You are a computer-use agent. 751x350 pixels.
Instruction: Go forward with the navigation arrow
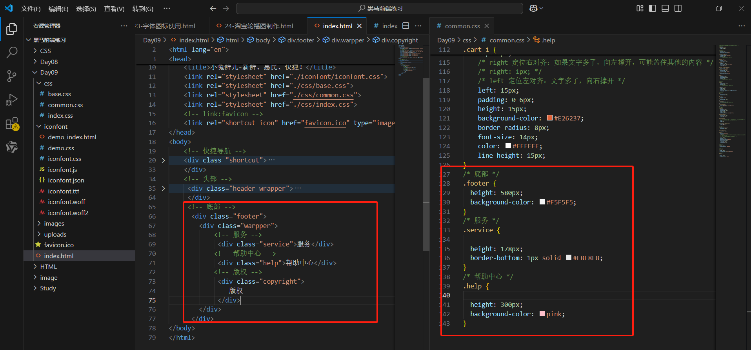coord(226,8)
